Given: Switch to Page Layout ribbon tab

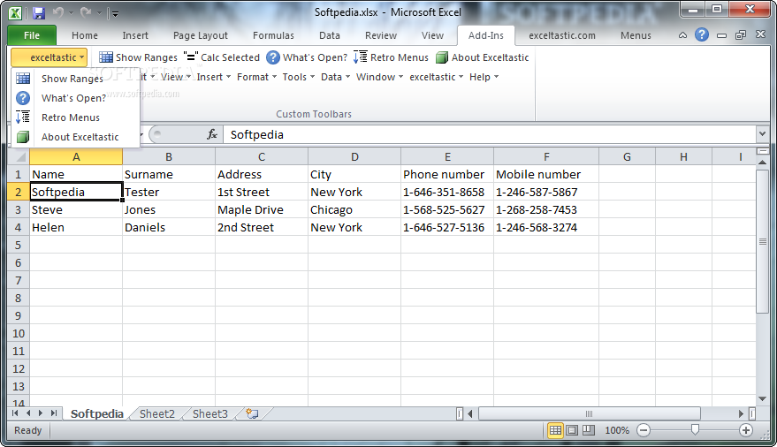Looking at the screenshot, I should [200, 35].
